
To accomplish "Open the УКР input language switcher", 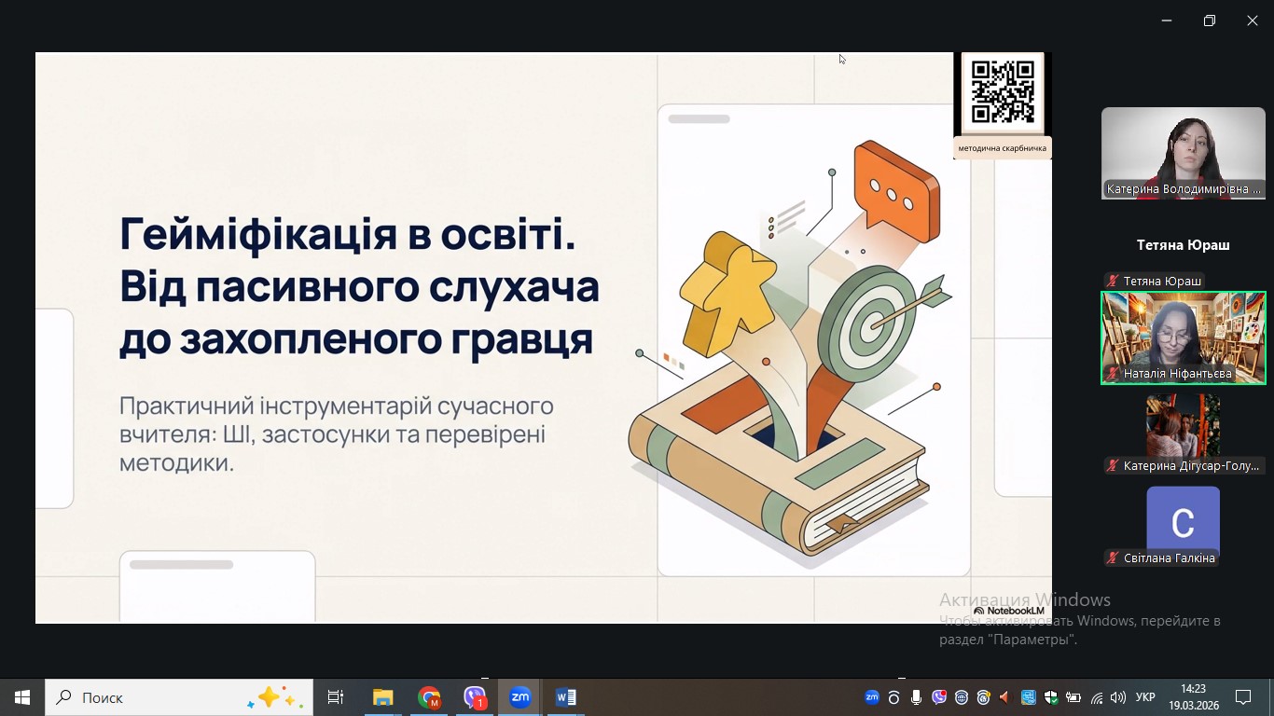I will pos(1146,697).
